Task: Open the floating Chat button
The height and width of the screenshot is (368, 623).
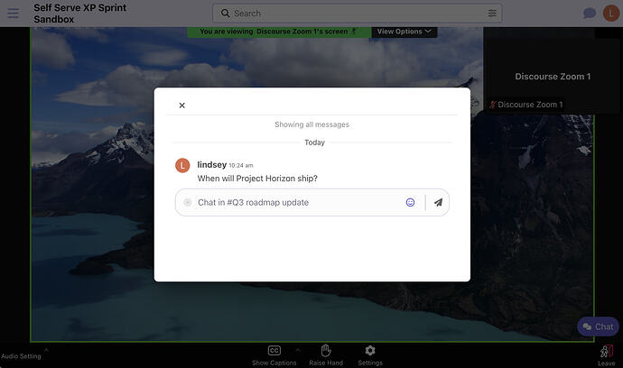Action: coord(598,327)
